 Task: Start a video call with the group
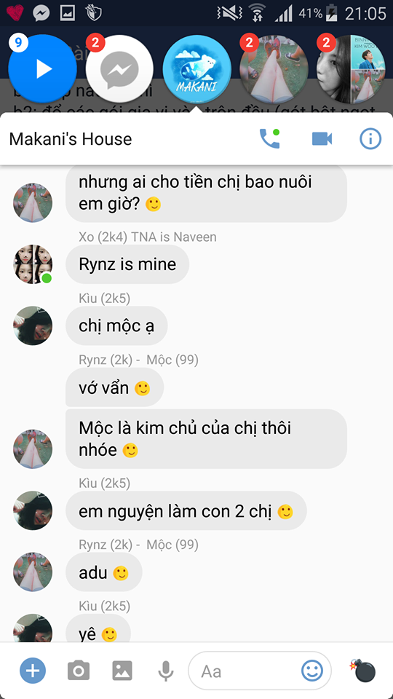pyautogui.click(x=322, y=139)
